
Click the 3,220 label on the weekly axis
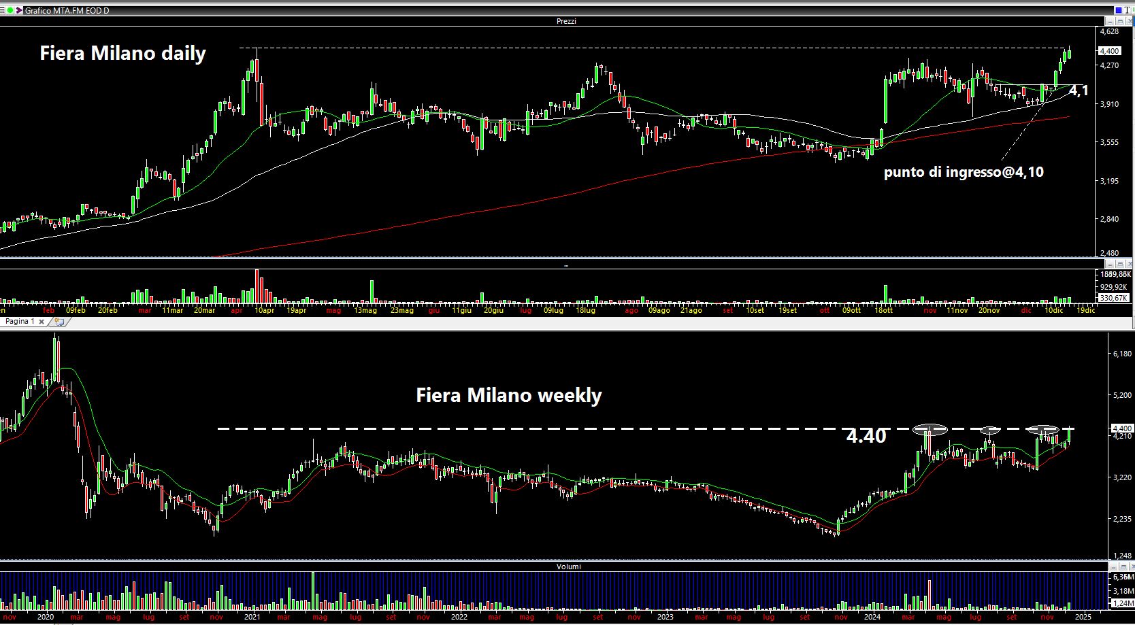point(1121,478)
